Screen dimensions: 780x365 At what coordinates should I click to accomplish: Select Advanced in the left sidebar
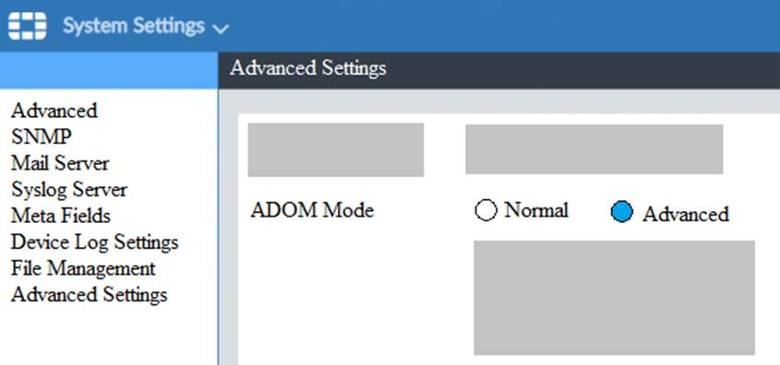(54, 111)
